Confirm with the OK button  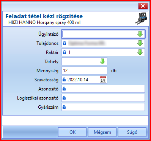tap(72, 132)
